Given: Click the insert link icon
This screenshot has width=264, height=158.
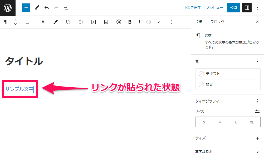Looking at the screenshot, I should (149, 22).
